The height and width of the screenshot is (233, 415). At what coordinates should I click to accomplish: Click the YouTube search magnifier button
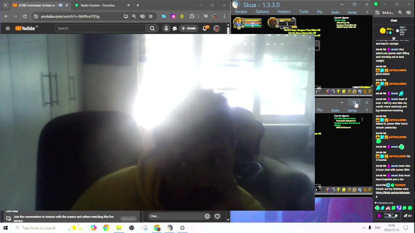pyautogui.click(x=152, y=28)
